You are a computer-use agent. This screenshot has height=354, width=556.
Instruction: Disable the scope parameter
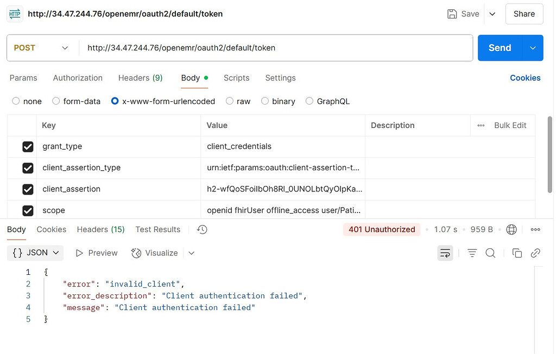28,210
